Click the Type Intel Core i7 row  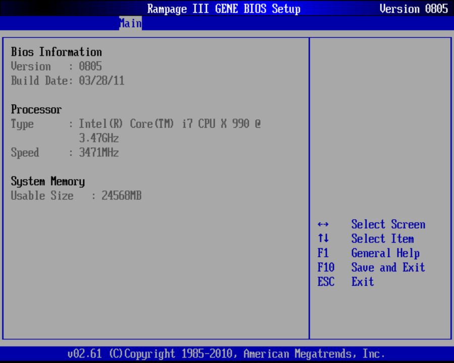point(136,124)
